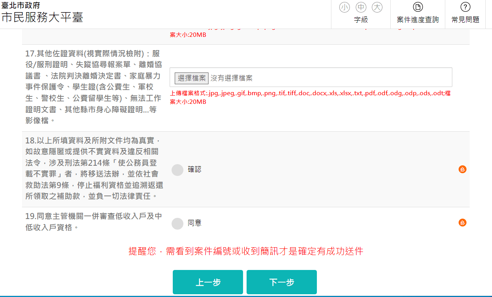The image size is (492, 297).
Task: Click required marker beside 確認 row
Action: (x=463, y=169)
